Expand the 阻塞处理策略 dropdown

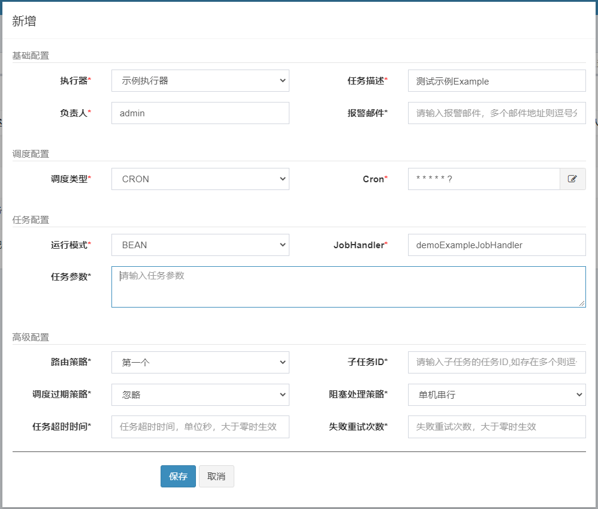[x=496, y=394]
